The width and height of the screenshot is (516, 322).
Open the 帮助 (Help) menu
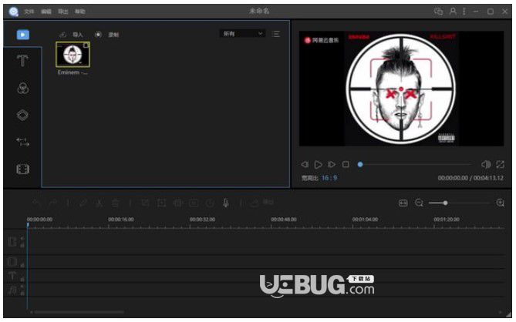pyautogui.click(x=80, y=12)
